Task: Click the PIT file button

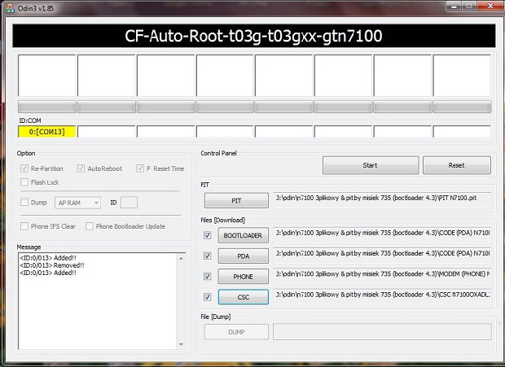Action: pos(236,200)
